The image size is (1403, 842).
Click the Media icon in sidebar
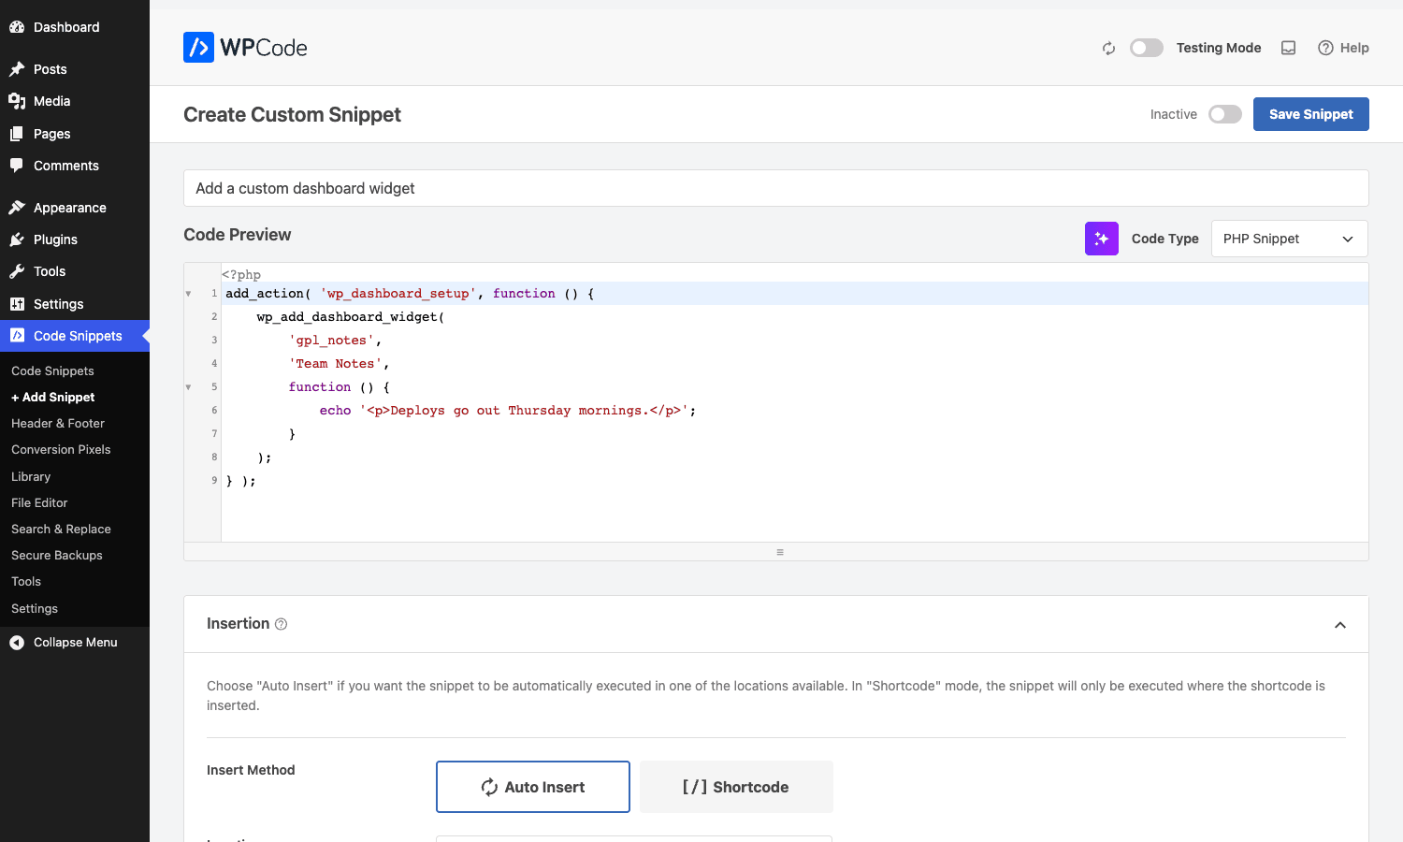17,101
